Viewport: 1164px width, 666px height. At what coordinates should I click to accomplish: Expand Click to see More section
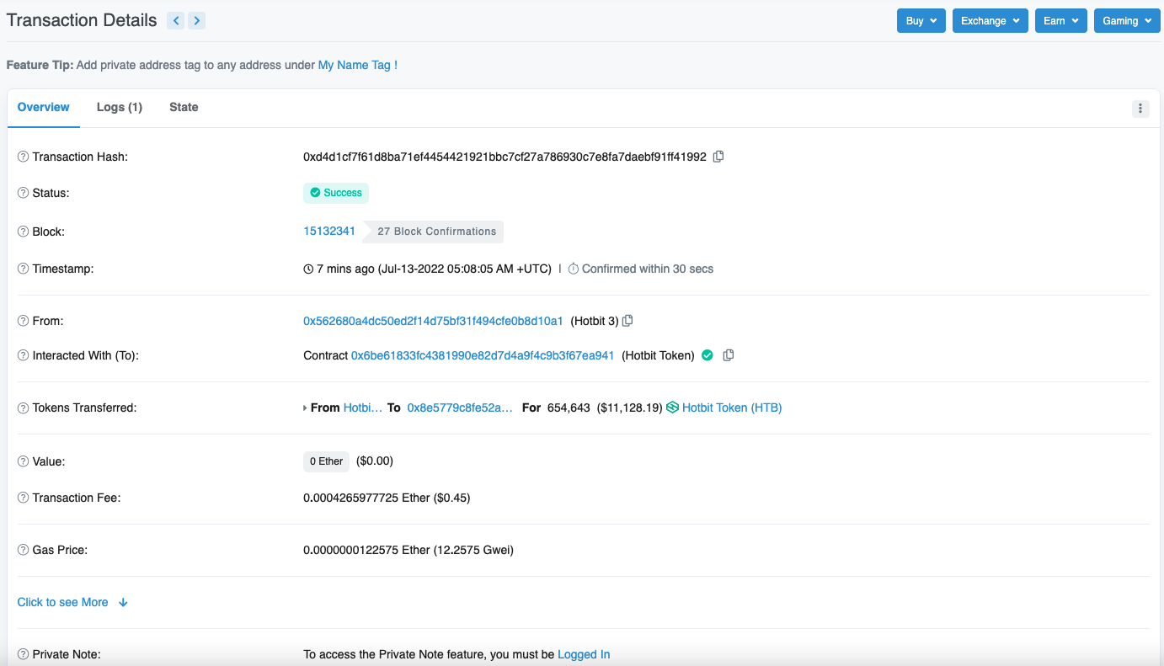point(72,602)
